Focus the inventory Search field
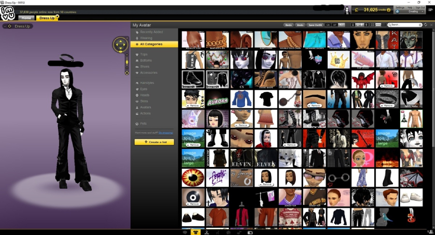This screenshot has height=235, width=435. [404, 25]
